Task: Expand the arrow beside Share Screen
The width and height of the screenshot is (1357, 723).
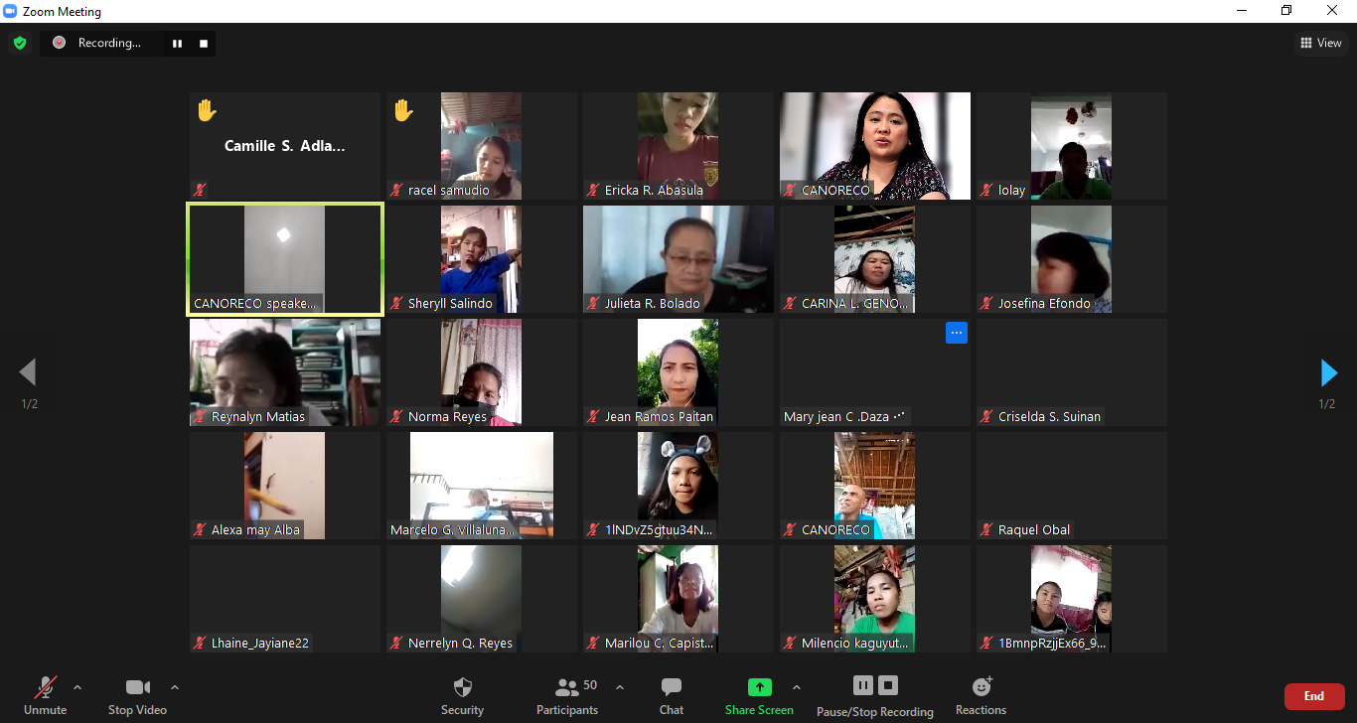Action: point(796,686)
